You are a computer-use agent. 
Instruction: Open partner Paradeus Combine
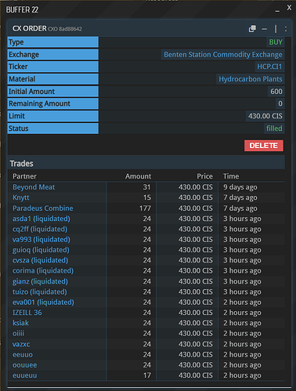click(x=43, y=208)
